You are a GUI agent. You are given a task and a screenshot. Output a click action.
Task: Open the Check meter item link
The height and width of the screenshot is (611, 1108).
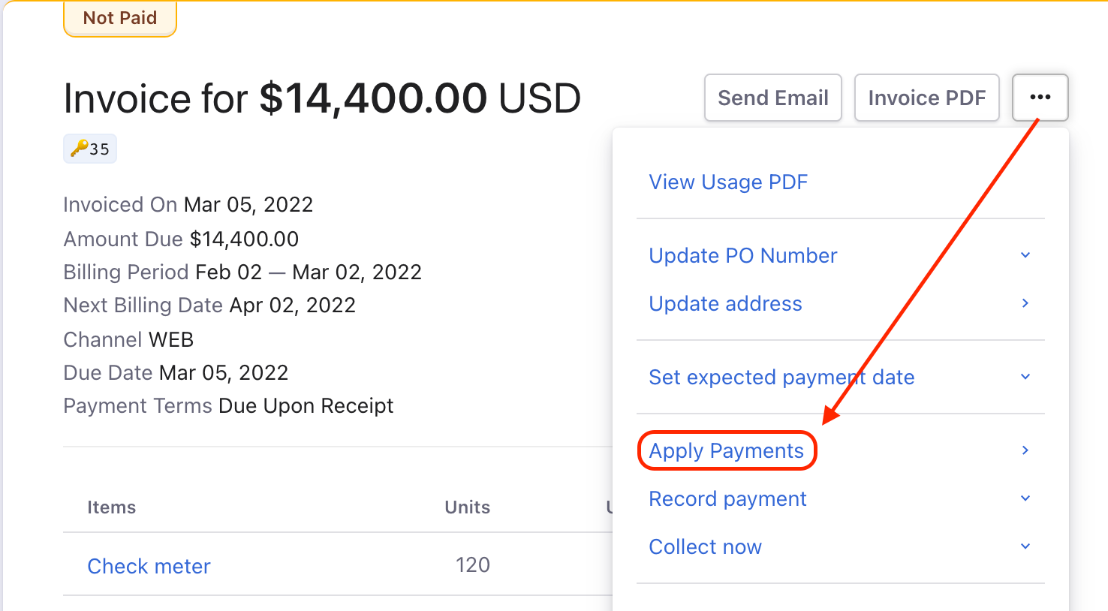pyautogui.click(x=149, y=566)
